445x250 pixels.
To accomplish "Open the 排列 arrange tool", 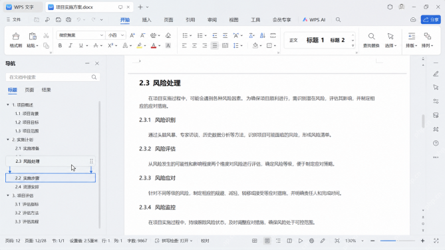I will point(428,40).
